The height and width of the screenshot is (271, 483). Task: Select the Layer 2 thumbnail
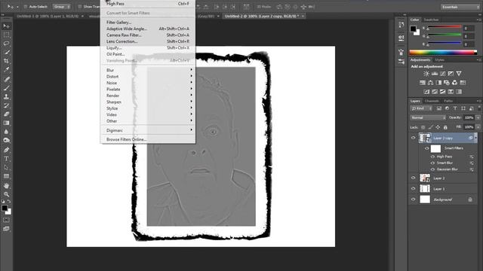tap(425, 178)
